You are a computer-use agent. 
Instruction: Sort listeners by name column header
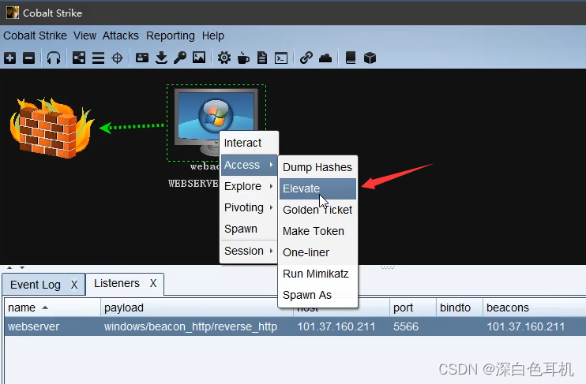(52, 308)
